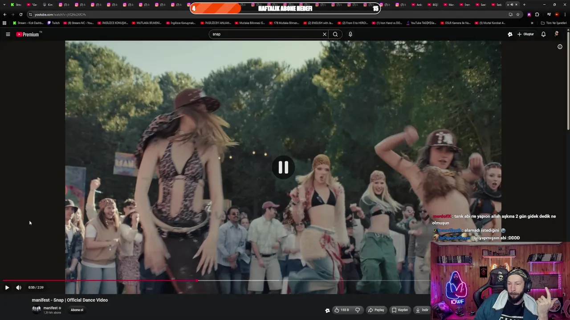The image size is (570, 320).
Task: Open Tüm Yer İşaretleri folder
Action: [554, 23]
